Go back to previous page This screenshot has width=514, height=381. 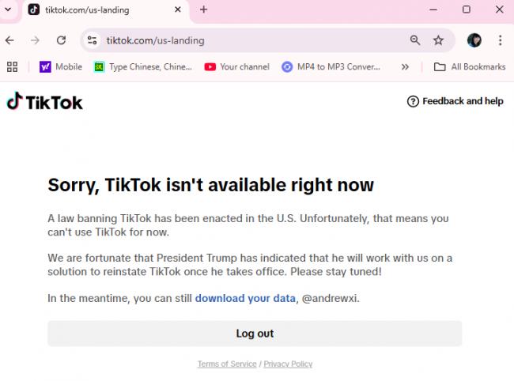[9, 40]
